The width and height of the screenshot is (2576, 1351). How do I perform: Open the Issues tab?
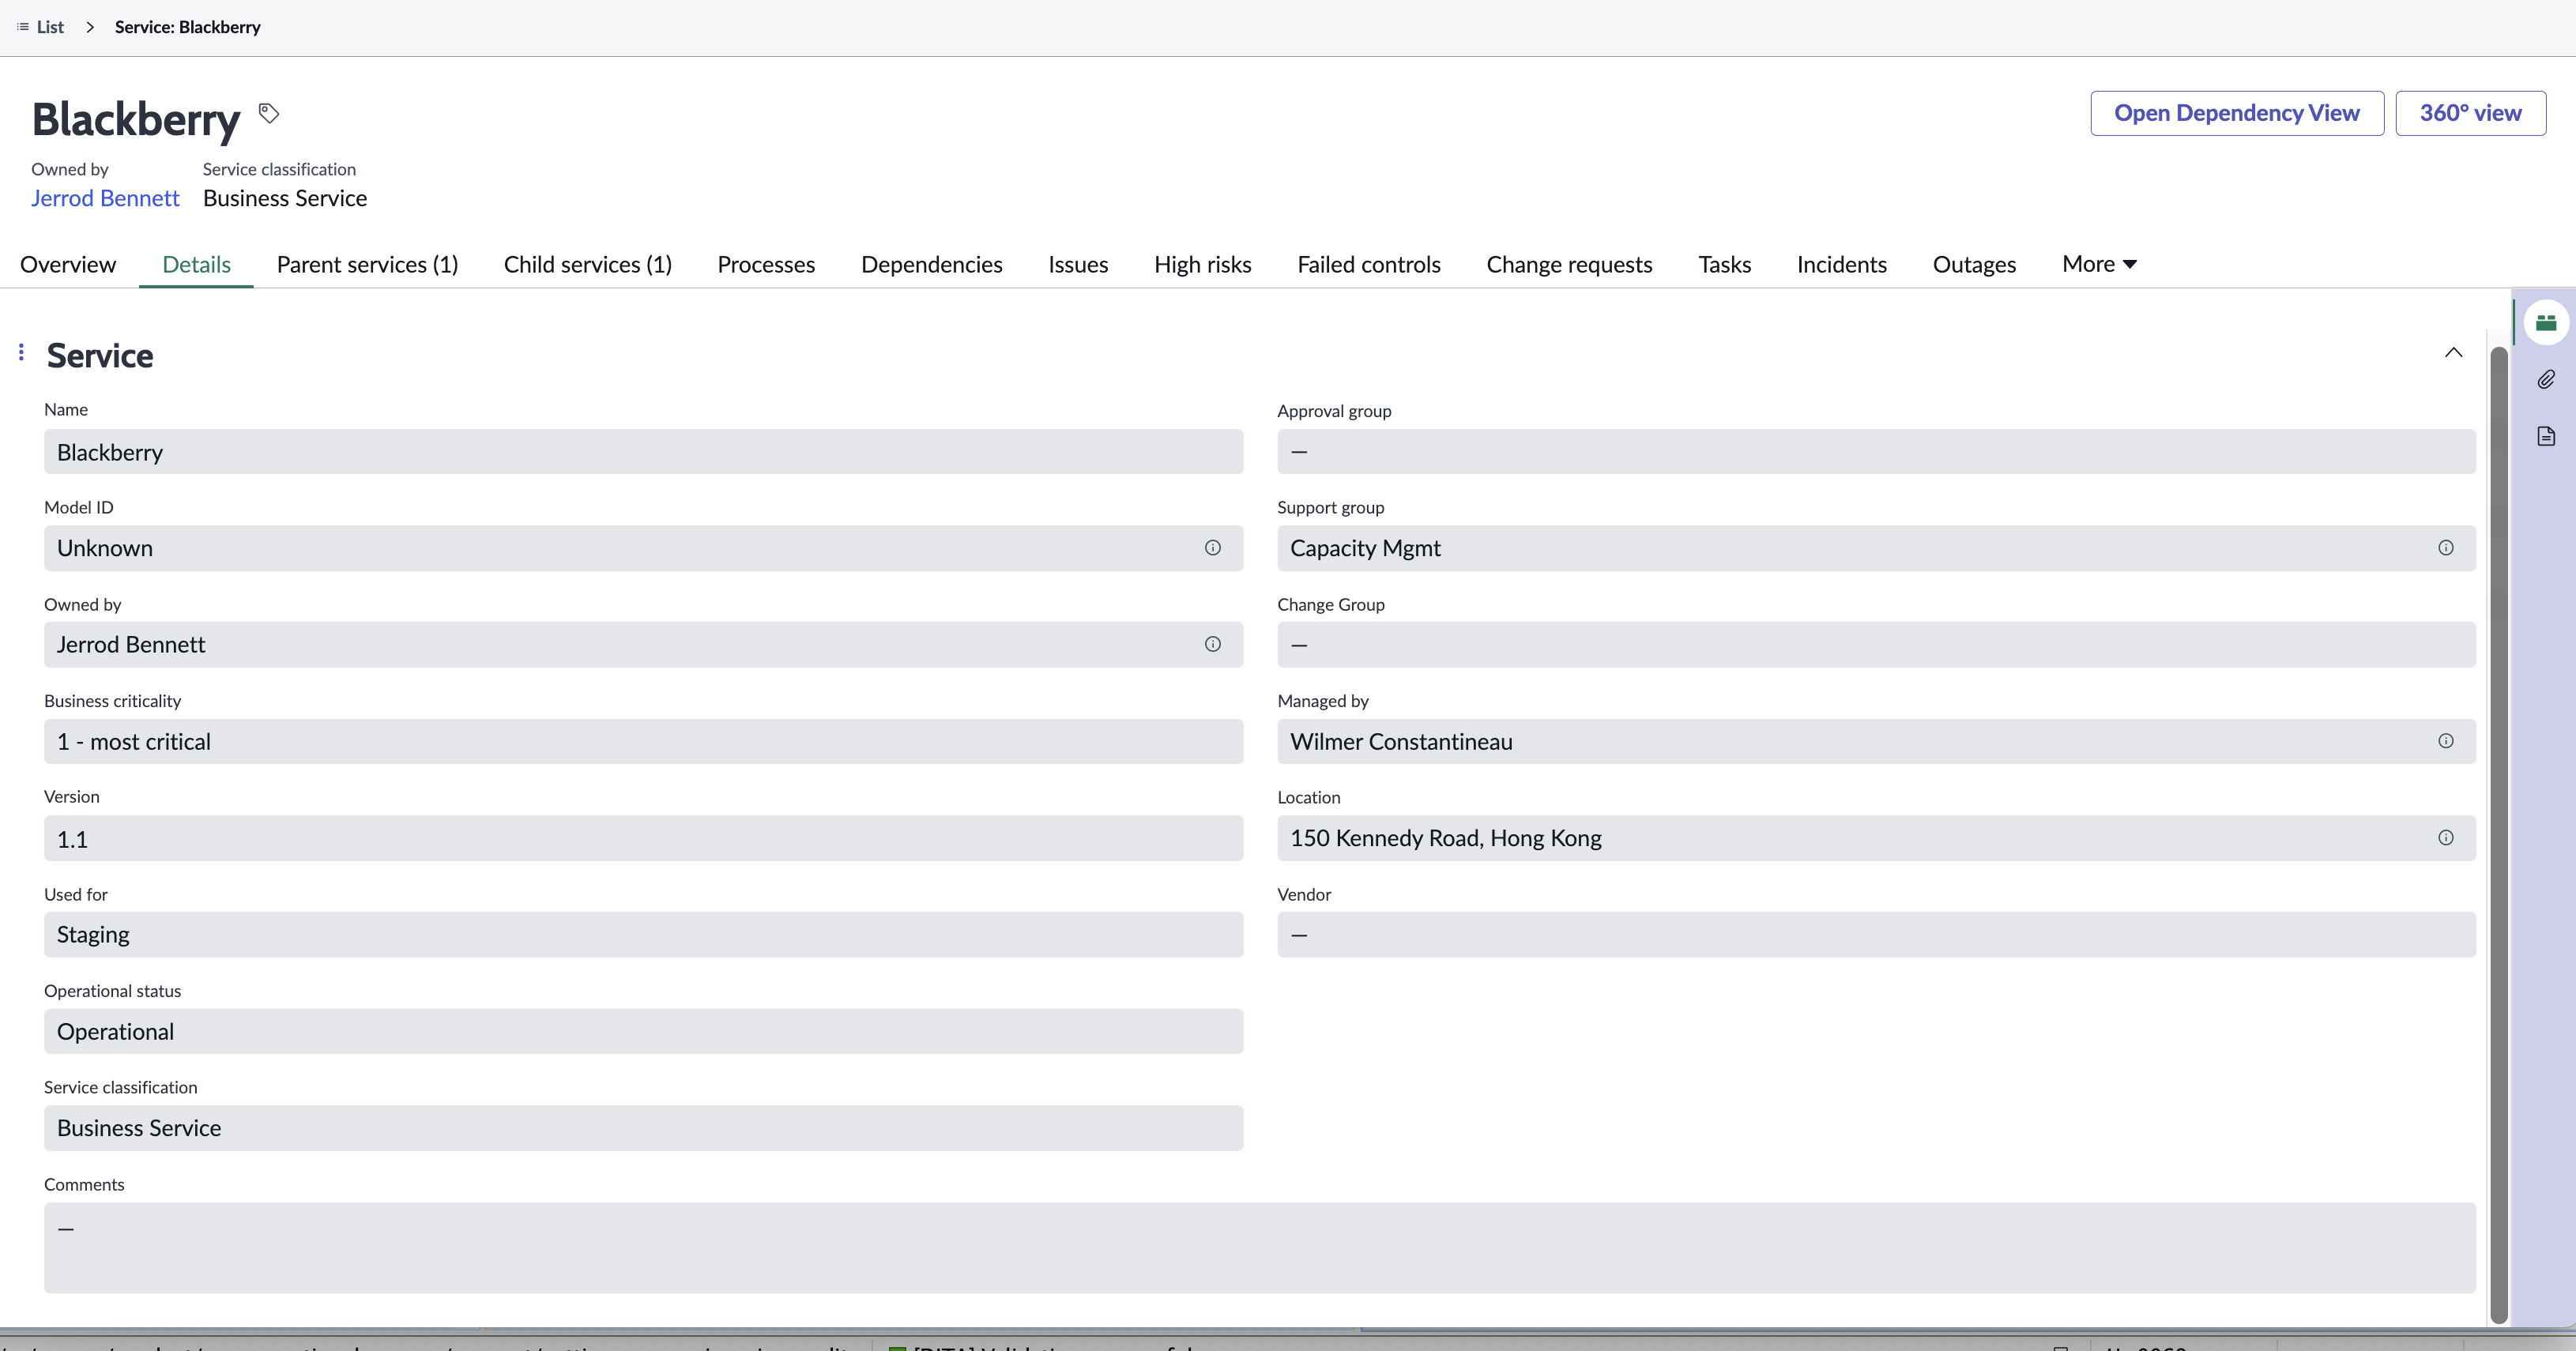(1078, 264)
